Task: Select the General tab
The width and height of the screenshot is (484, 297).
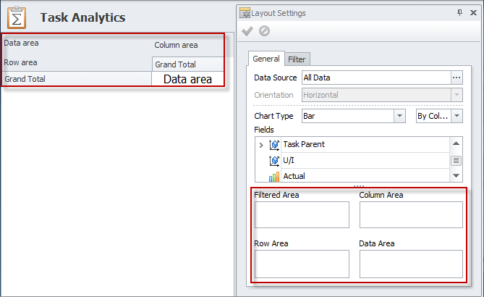Action: click(x=266, y=59)
